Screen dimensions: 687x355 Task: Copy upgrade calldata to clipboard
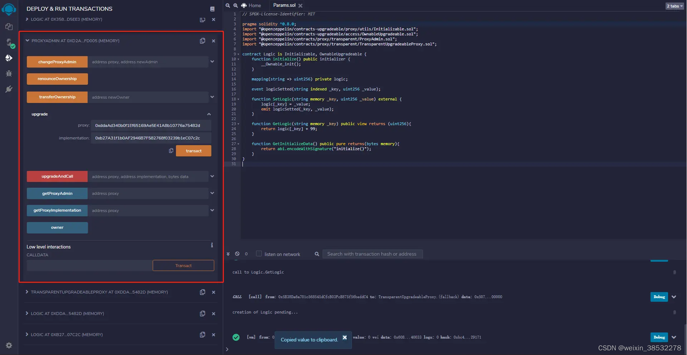171,151
